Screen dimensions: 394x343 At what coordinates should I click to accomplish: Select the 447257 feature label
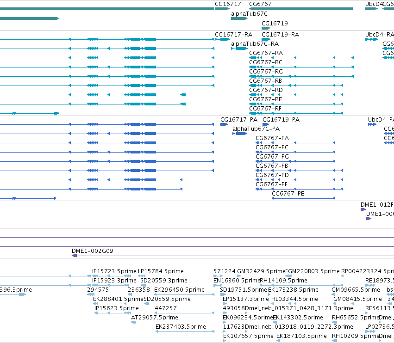166,308
